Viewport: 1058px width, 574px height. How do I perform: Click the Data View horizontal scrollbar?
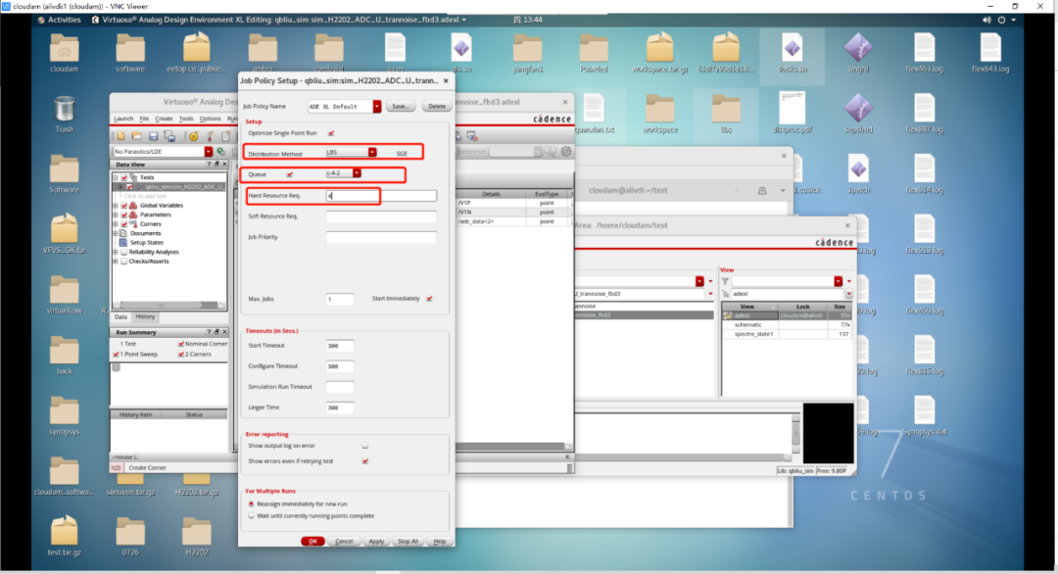click(x=168, y=305)
